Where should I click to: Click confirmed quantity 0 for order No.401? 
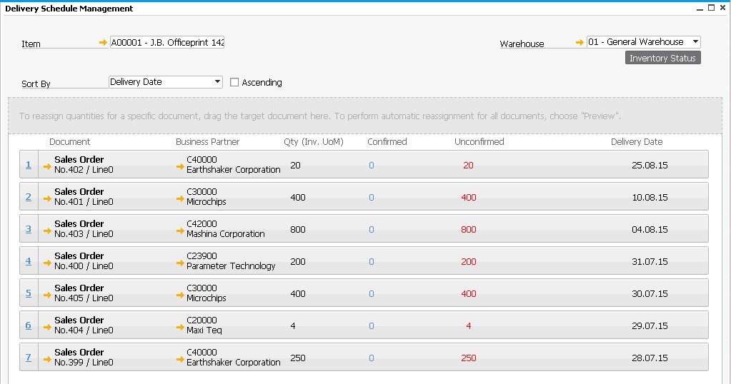click(372, 198)
